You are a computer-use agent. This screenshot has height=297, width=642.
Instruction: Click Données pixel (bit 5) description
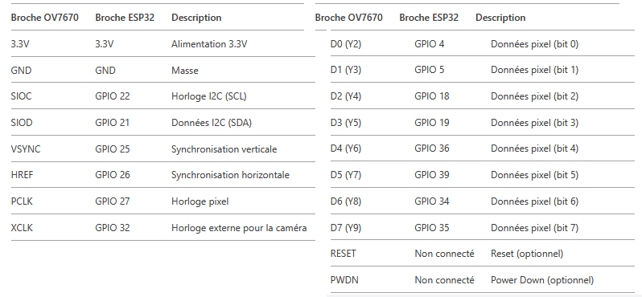point(535,175)
